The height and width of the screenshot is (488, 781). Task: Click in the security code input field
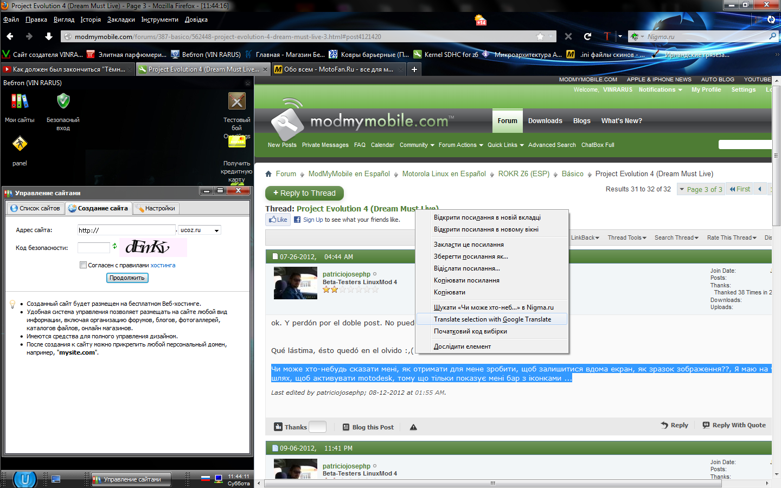click(94, 248)
